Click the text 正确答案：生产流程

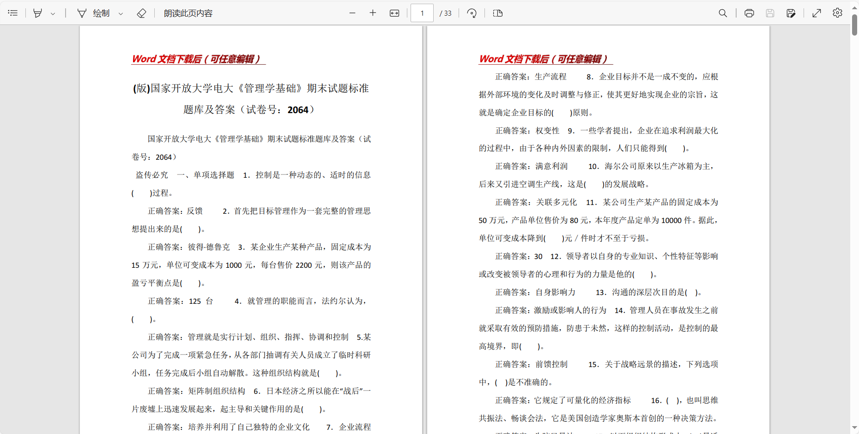click(x=531, y=77)
